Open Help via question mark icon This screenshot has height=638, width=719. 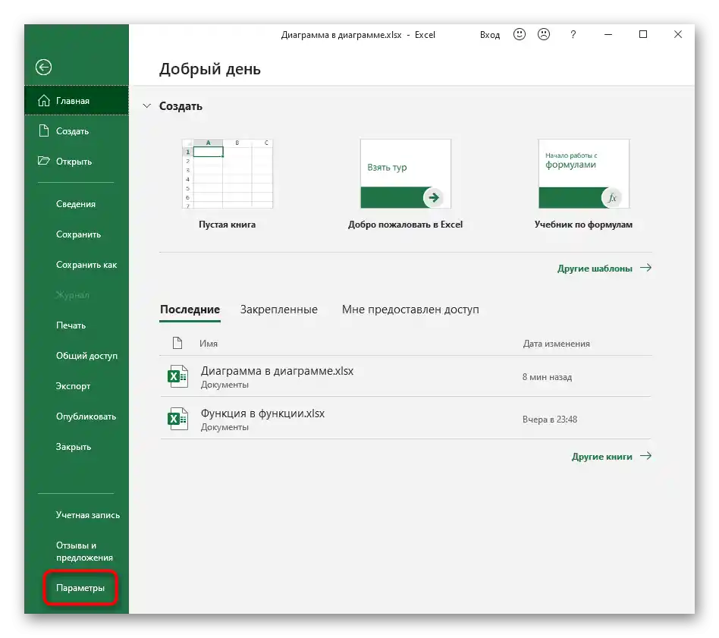[x=573, y=34]
